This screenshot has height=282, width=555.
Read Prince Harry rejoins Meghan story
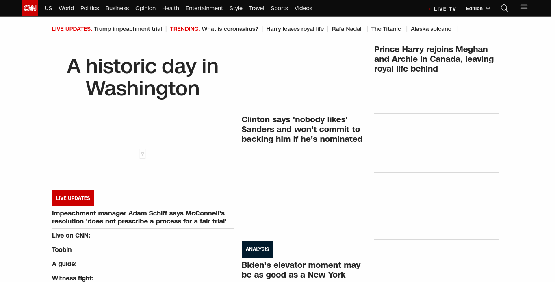pos(434,59)
